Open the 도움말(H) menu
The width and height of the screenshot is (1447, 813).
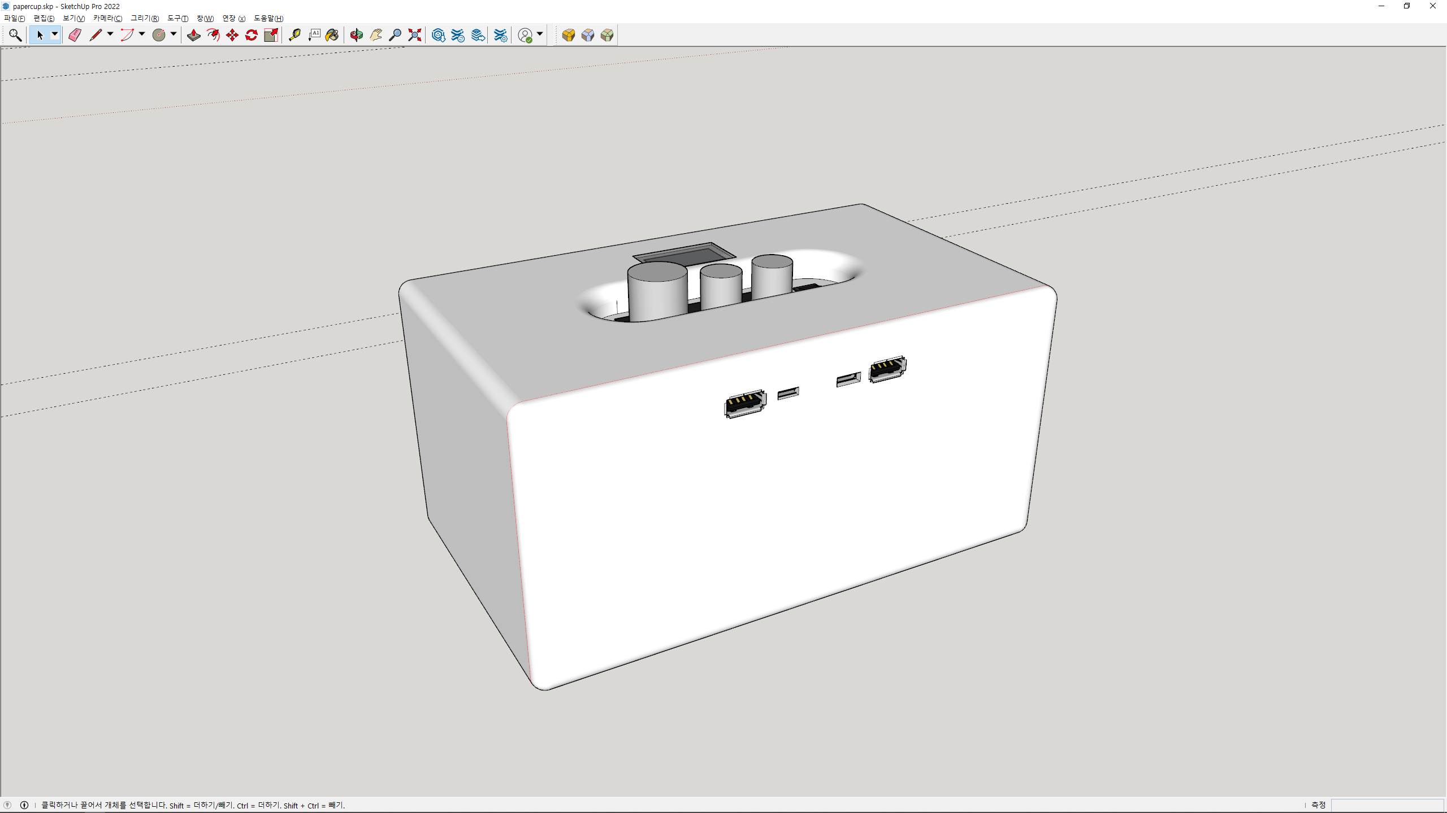point(268,19)
